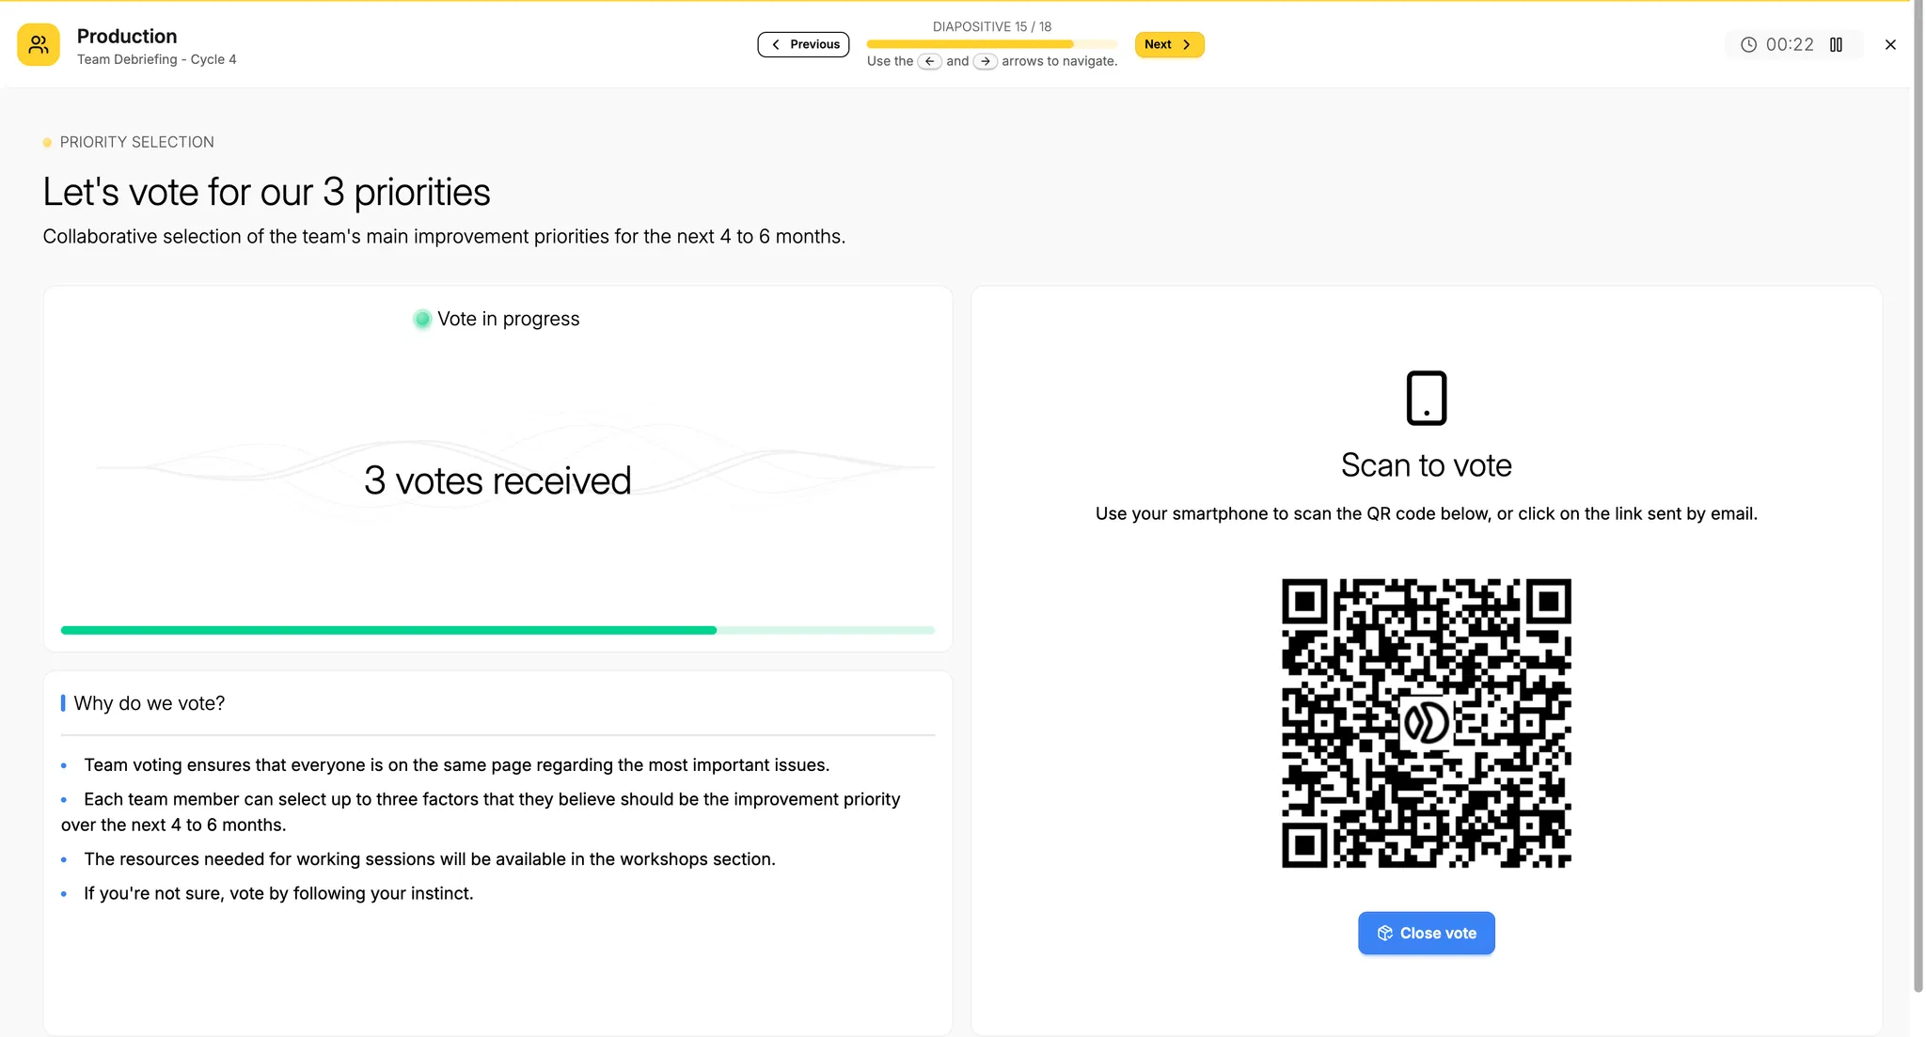The image size is (1926, 1037).
Task: Click the 'Collaborative selection' description line
Action: (x=444, y=236)
